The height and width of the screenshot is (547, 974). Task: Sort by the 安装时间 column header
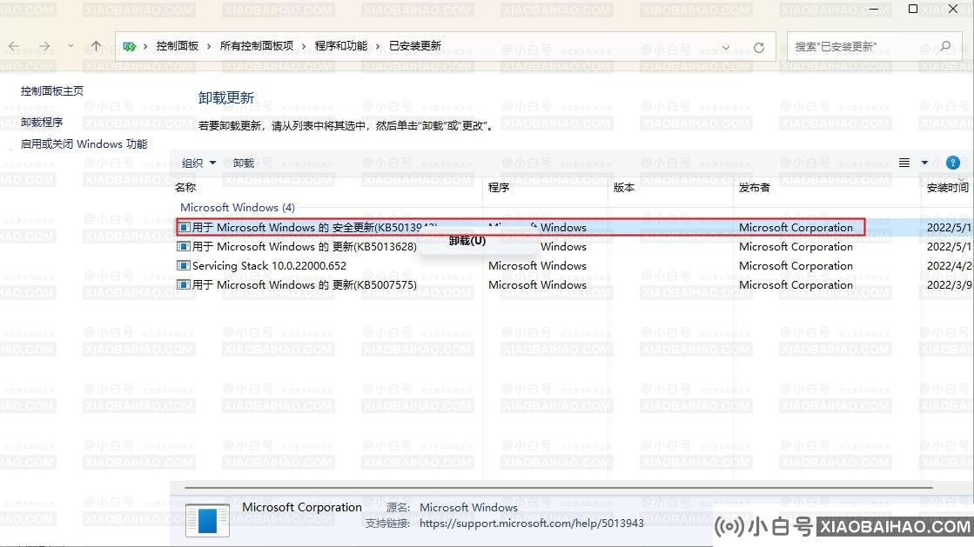pos(948,188)
